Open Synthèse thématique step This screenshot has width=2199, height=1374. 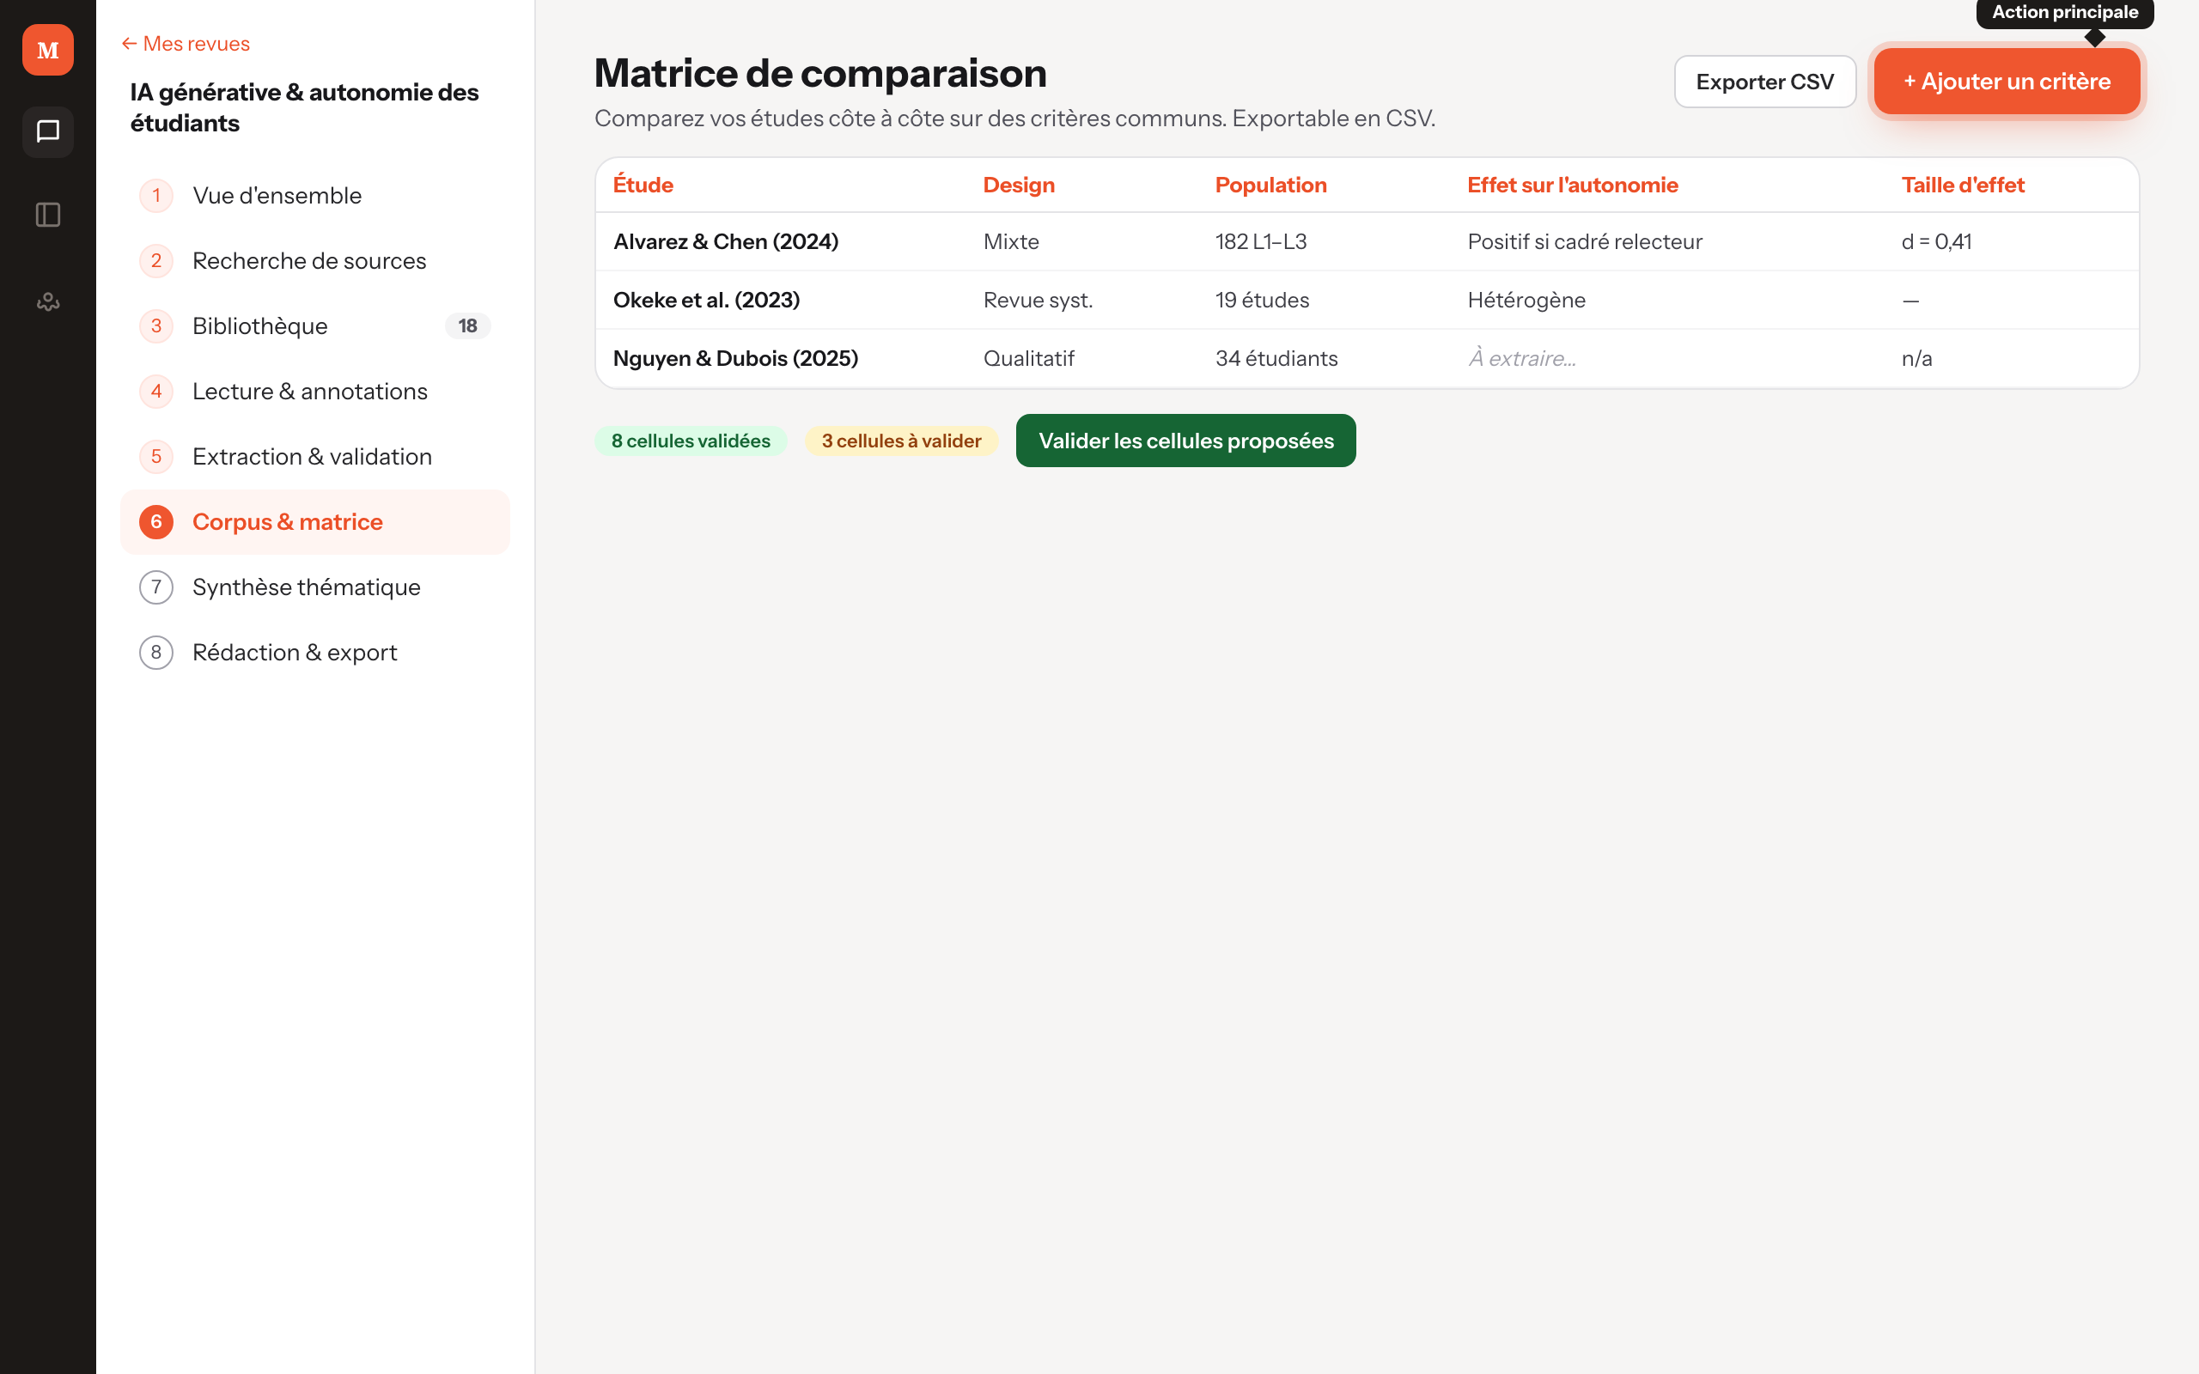(315, 588)
